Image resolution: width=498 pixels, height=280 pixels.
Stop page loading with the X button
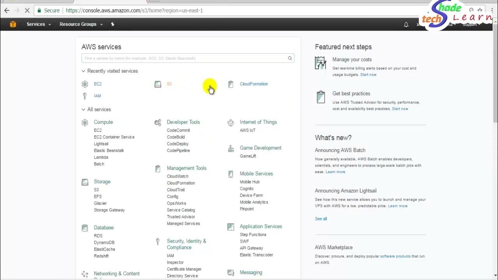click(27, 10)
